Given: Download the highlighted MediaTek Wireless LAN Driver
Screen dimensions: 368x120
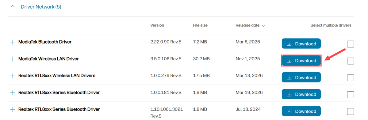Looking at the screenshot, I should click(301, 61).
